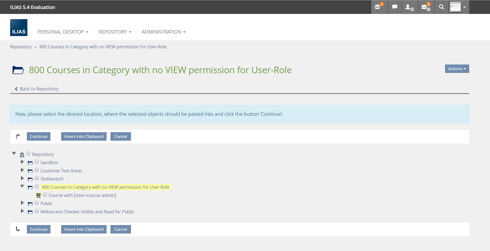Open the Actions dropdown
Image resolution: width=490 pixels, height=251 pixels.
[457, 69]
